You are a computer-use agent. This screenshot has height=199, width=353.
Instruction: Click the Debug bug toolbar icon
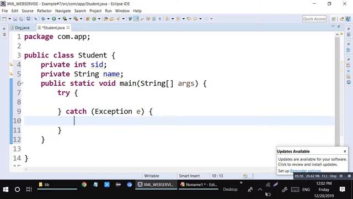[43, 19]
